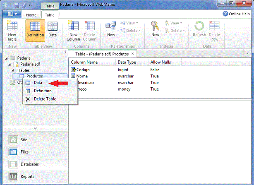Viewport: 254px width, 185px height.
Task: Click the column icon beside Nome
Action: pyautogui.click(x=73, y=76)
